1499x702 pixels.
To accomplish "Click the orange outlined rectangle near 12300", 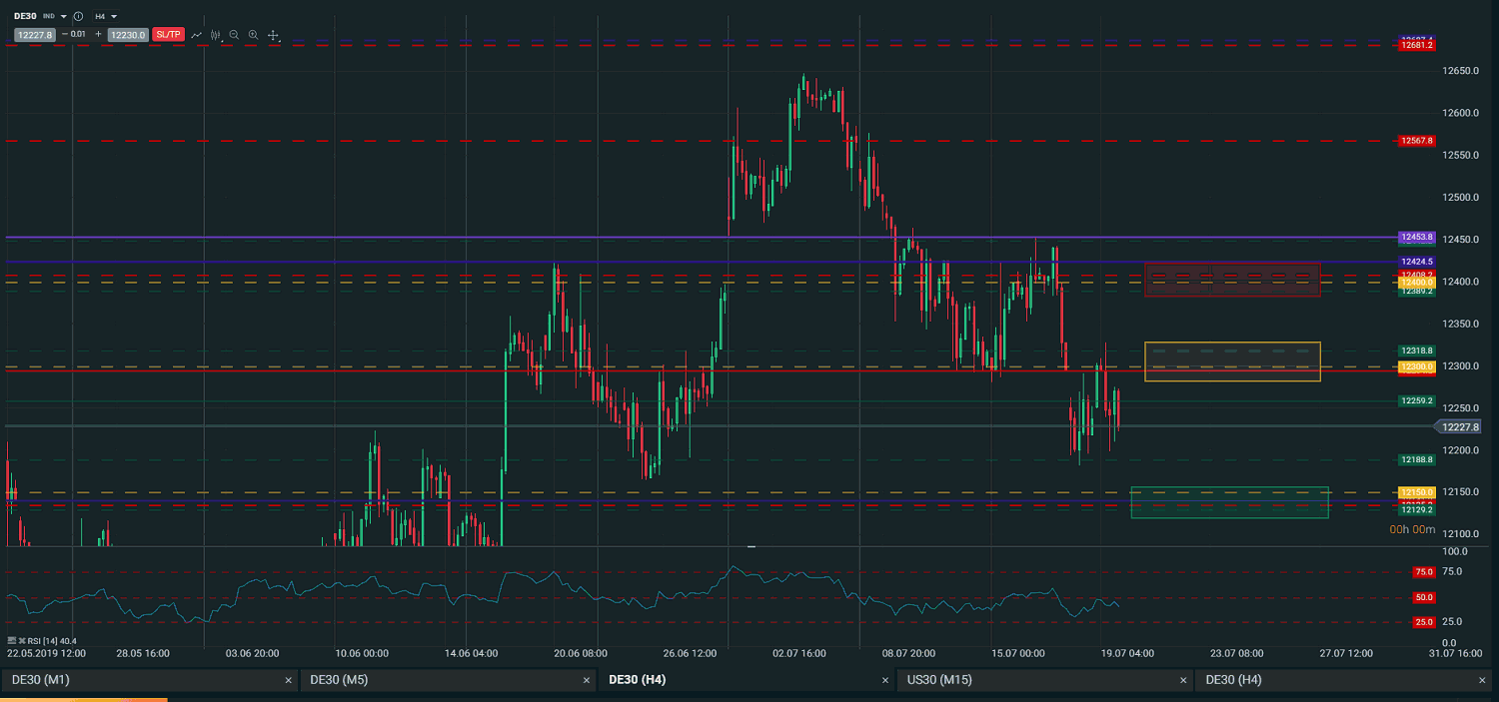I will (x=1232, y=361).
